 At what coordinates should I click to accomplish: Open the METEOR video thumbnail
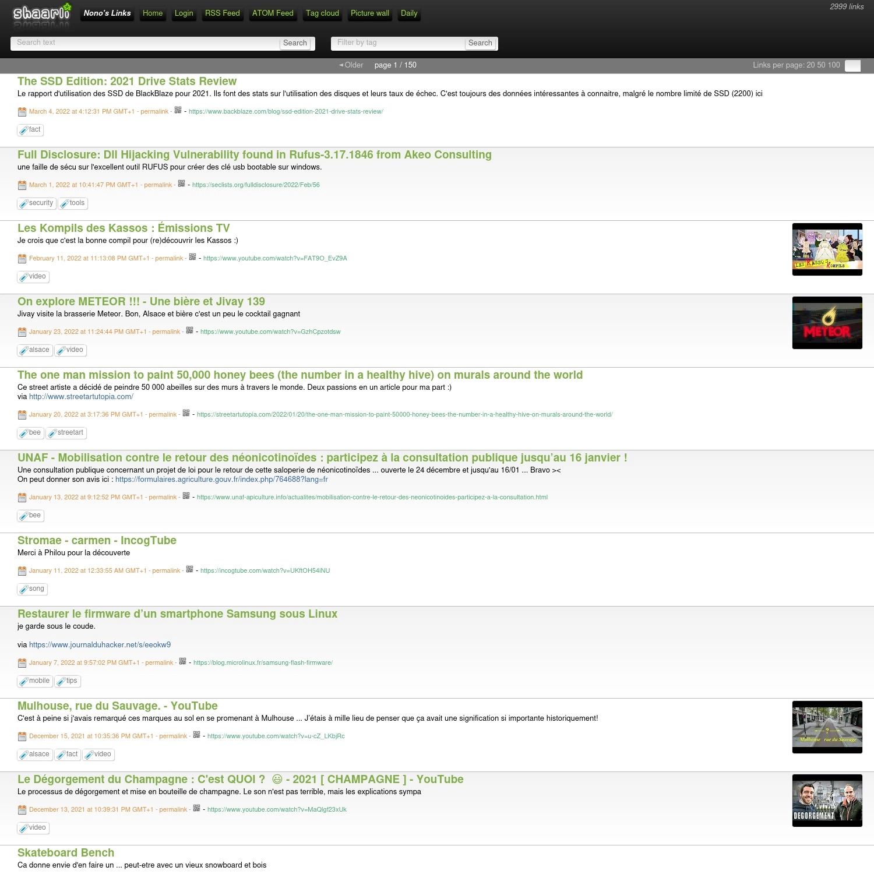(827, 323)
